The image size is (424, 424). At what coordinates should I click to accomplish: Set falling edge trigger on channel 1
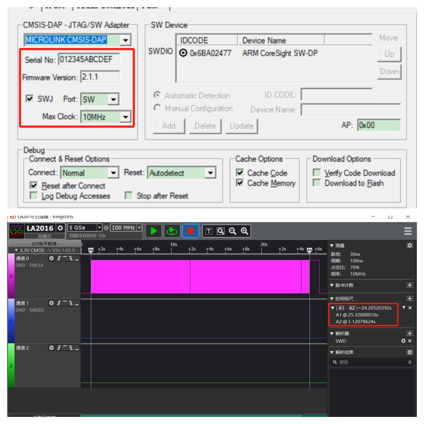point(71,303)
